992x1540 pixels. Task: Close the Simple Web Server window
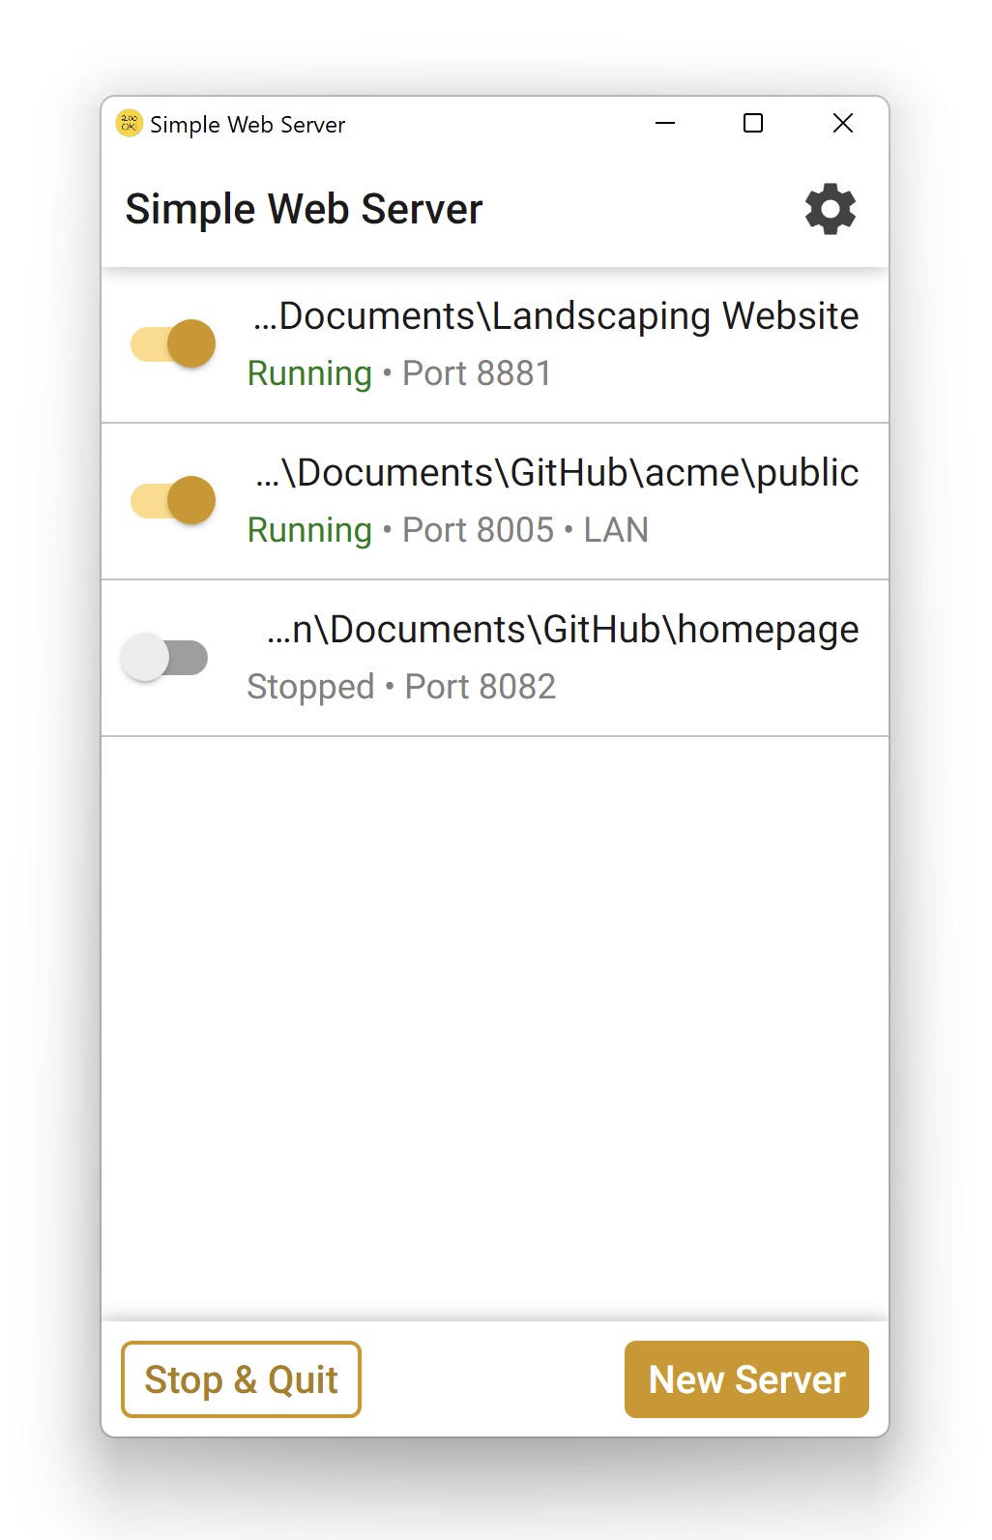click(842, 124)
